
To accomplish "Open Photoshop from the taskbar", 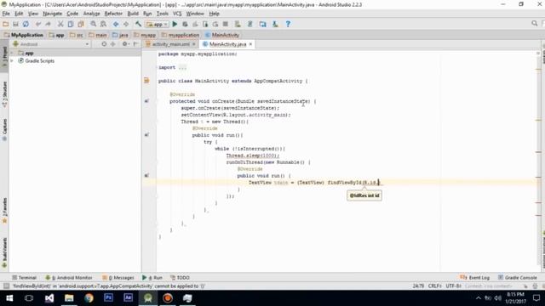I will coord(108,298).
